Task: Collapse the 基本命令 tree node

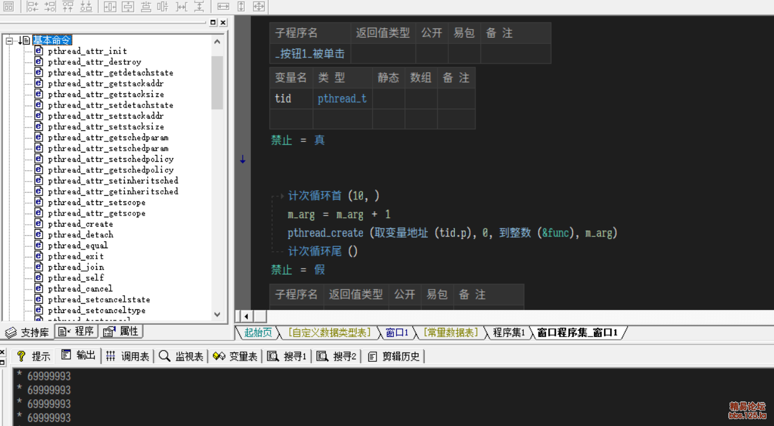Action: [x=9, y=41]
